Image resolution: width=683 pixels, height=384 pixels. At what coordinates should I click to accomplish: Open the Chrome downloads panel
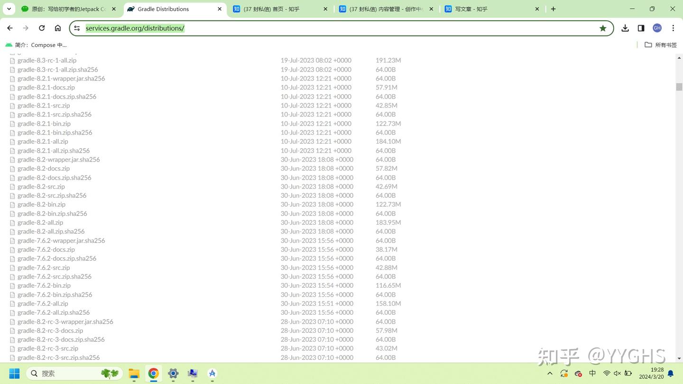point(625,28)
